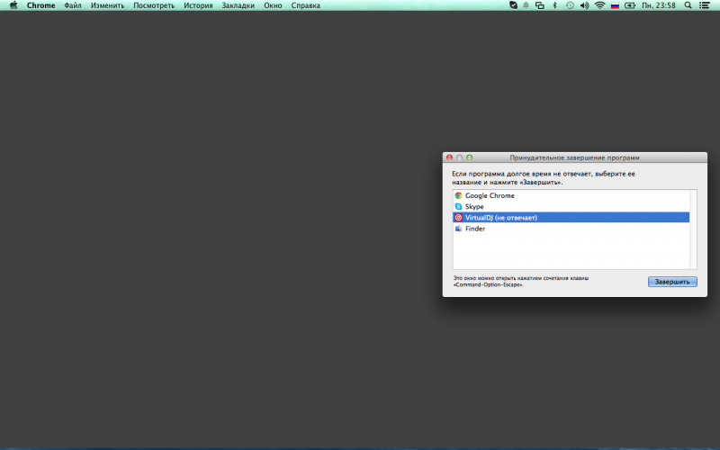Open Spotlight search magnifier icon
This screenshot has width=720, height=450.
pos(688,5)
